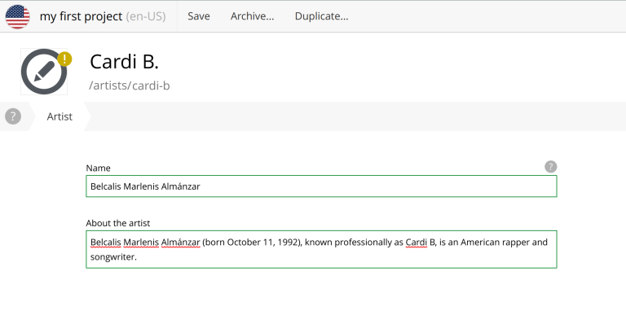Click the Name field label
This screenshot has width=626, height=315.
[98, 168]
